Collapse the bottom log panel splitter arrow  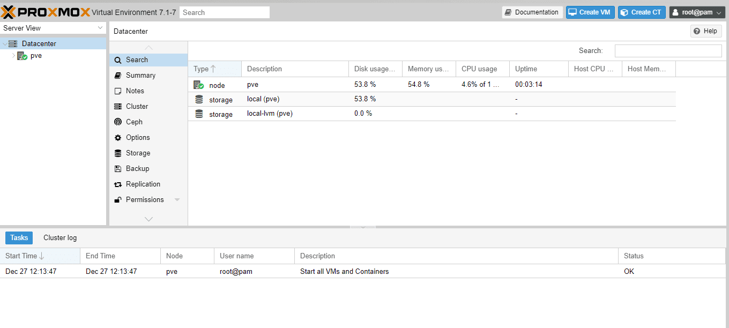[x=363, y=227]
